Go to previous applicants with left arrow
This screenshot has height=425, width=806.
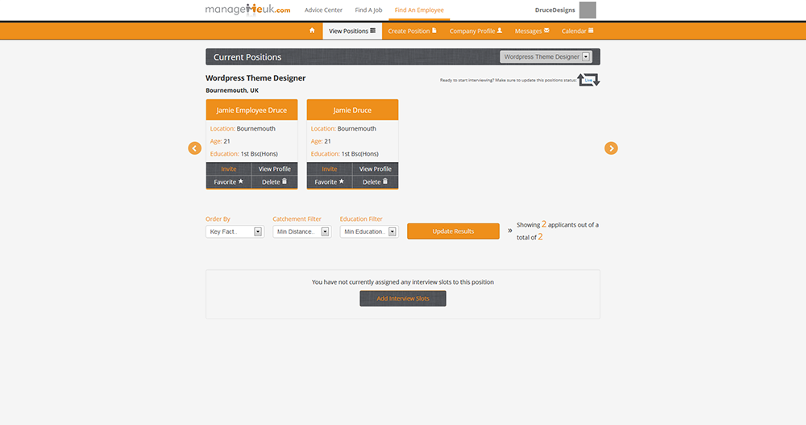pos(194,148)
